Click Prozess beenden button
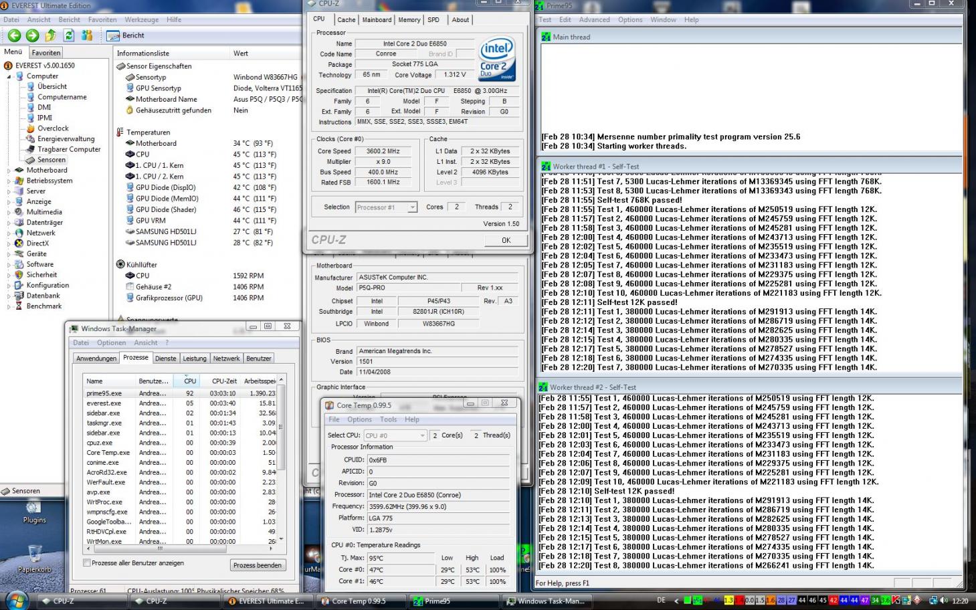 click(258, 565)
